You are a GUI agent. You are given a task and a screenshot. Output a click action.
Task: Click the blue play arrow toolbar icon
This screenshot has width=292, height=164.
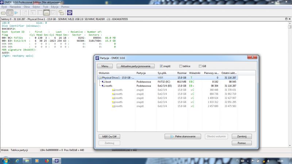point(16,13)
